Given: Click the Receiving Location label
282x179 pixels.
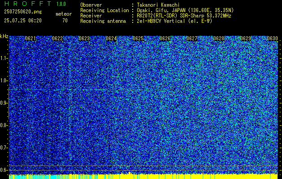Looking at the screenshot, I should (104, 10).
